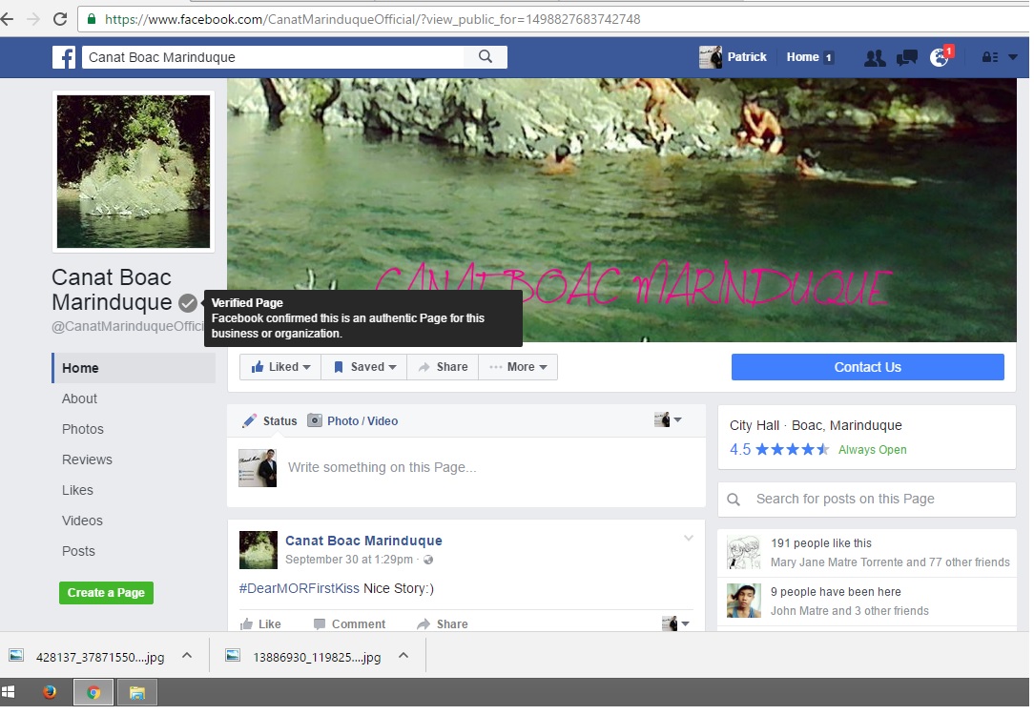The height and width of the screenshot is (715, 1034).
Task: Click the page profile picture thumbnail
Action: point(134,172)
